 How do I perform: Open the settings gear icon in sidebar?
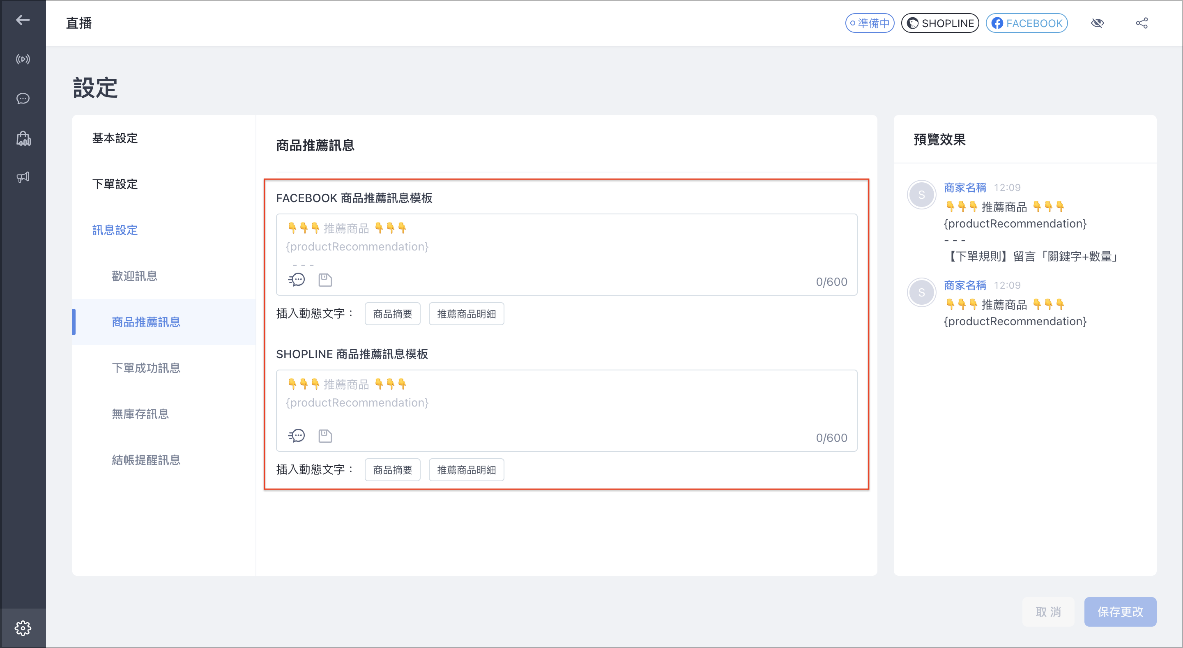click(x=23, y=628)
